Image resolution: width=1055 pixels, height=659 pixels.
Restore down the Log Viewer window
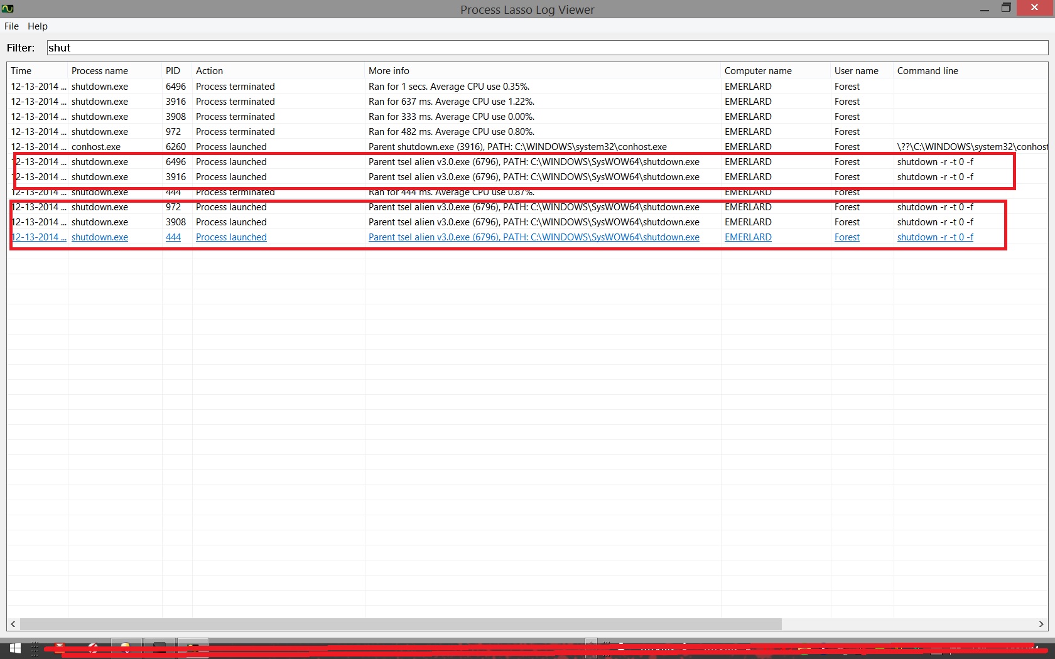[1006, 8]
